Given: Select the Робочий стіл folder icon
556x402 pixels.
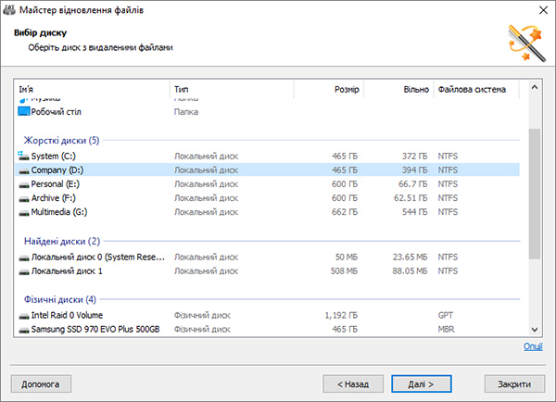Looking at the screenshot, I should coord(24,112).
